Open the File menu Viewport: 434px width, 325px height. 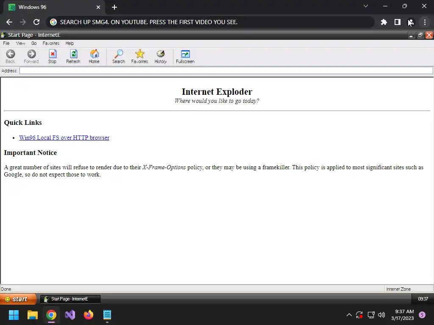pyautogui.click(x=6, y=43)
